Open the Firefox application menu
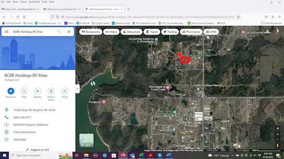The width and height of the screenshot is (284, 159). pos(280,17)
